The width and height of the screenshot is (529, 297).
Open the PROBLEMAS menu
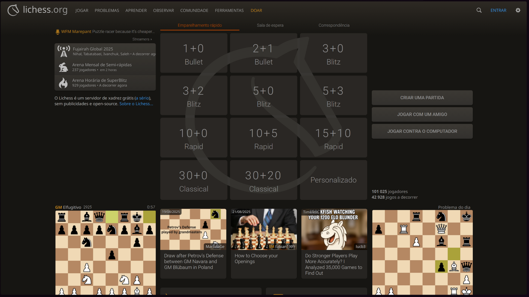107,10
